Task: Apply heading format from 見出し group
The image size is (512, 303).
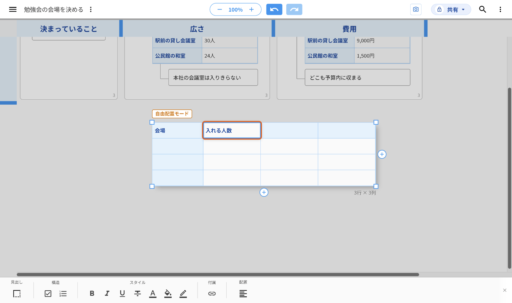Action: tap(17, 294)
